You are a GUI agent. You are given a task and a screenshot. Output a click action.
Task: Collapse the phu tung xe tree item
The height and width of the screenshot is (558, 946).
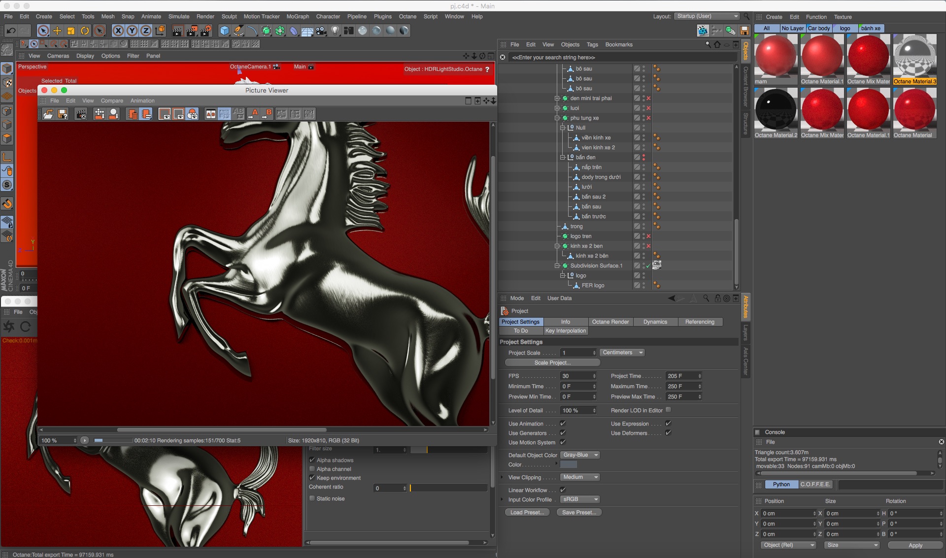pos(557,118)
